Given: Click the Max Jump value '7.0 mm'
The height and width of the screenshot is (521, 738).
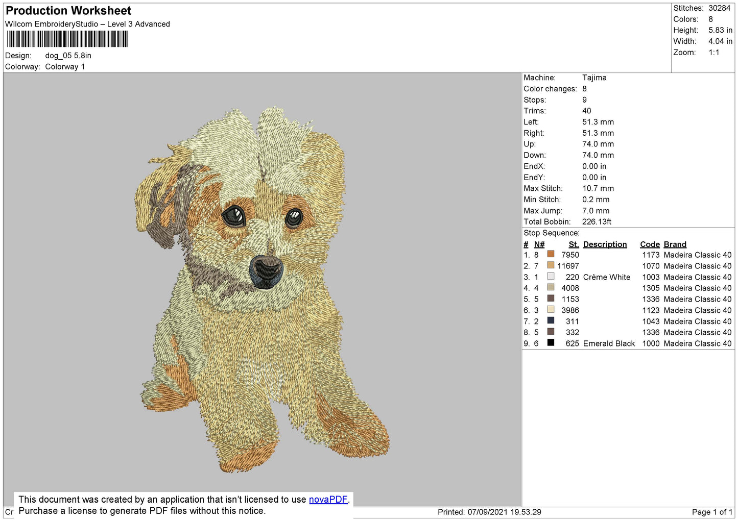Looking at the screenshot, I should (x=596, y=211).
